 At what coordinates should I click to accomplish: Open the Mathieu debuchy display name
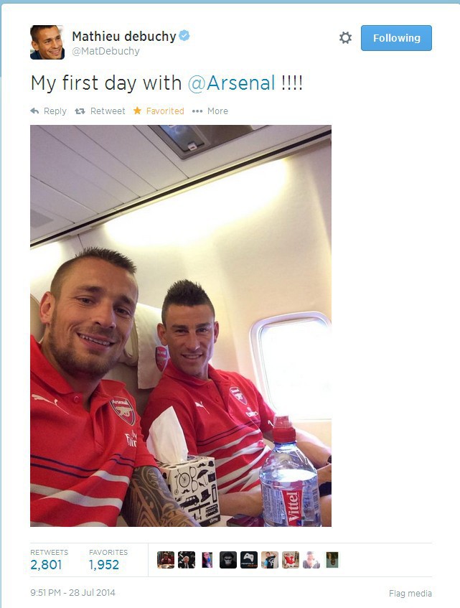[x=124, y=37]
